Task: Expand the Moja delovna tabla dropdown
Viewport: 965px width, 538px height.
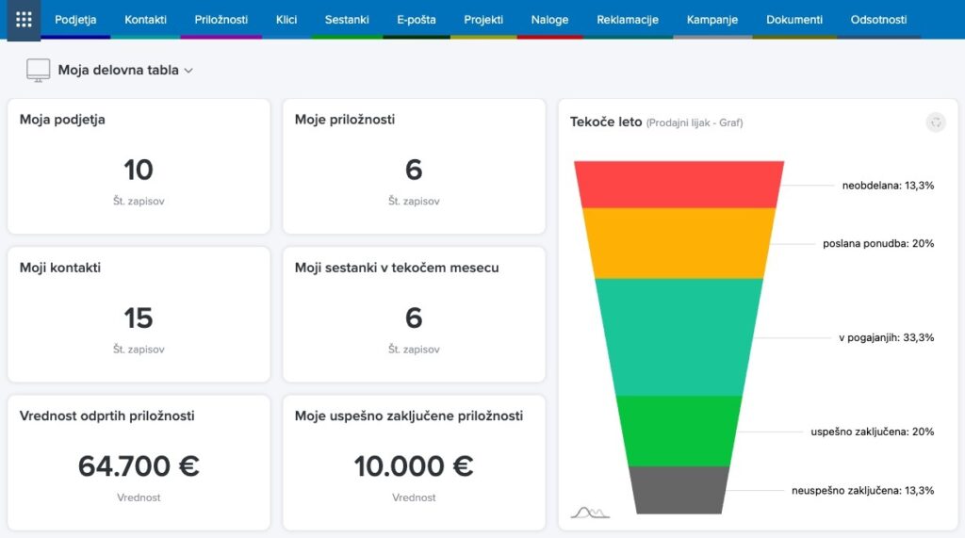Action: (188, 71)
